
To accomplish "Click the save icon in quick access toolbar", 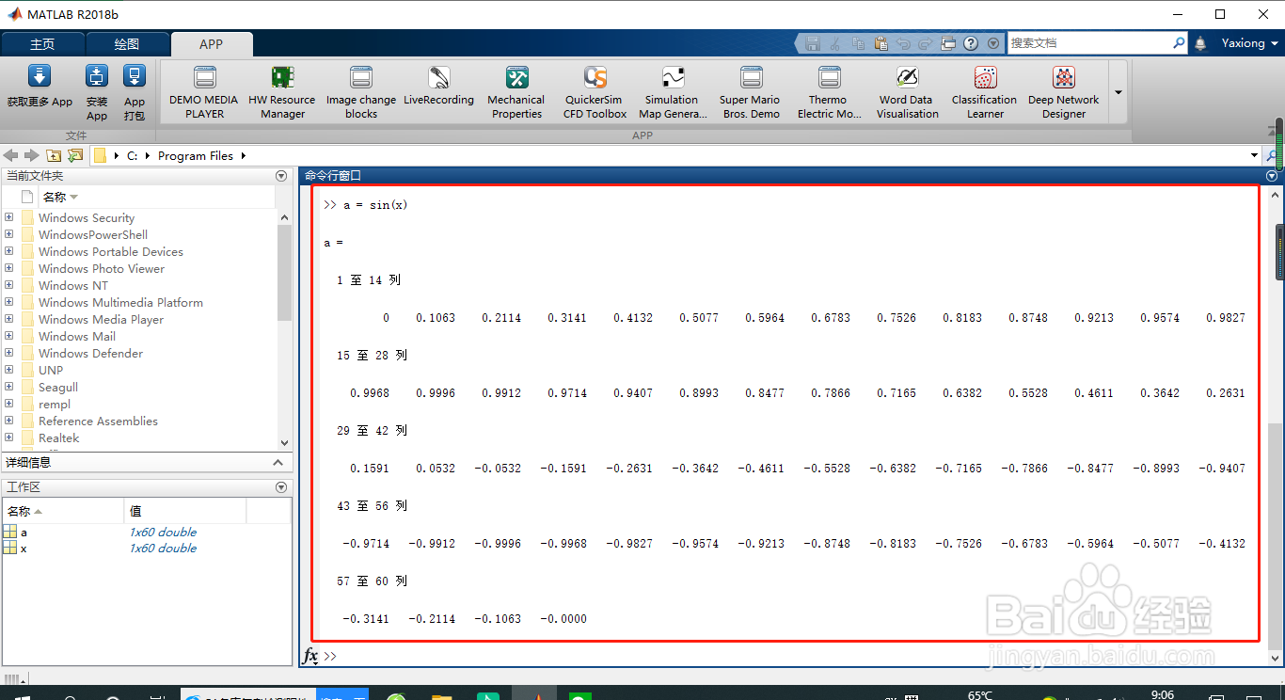I will click(x=813, y=43).
